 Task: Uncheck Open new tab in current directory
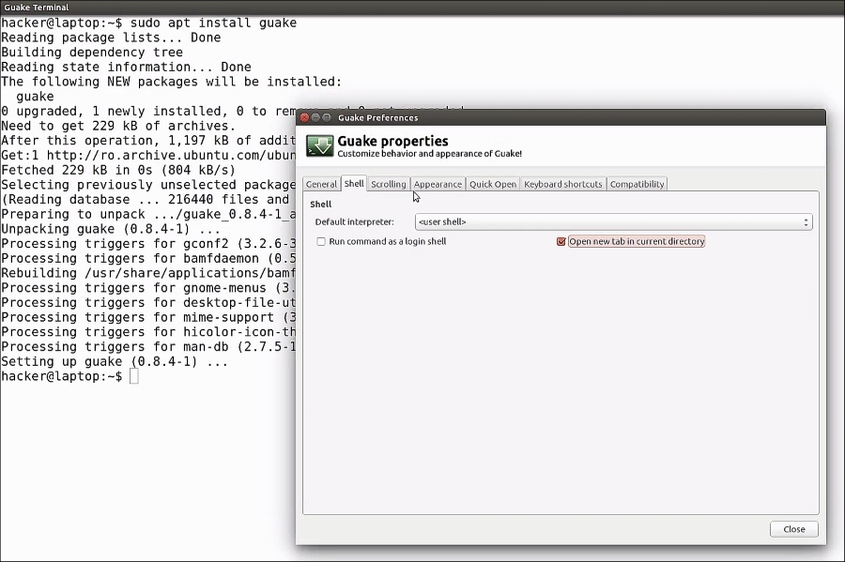[561, 242]
